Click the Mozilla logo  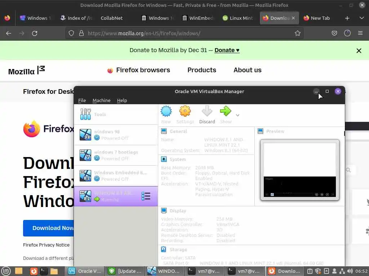click(26, 70)
